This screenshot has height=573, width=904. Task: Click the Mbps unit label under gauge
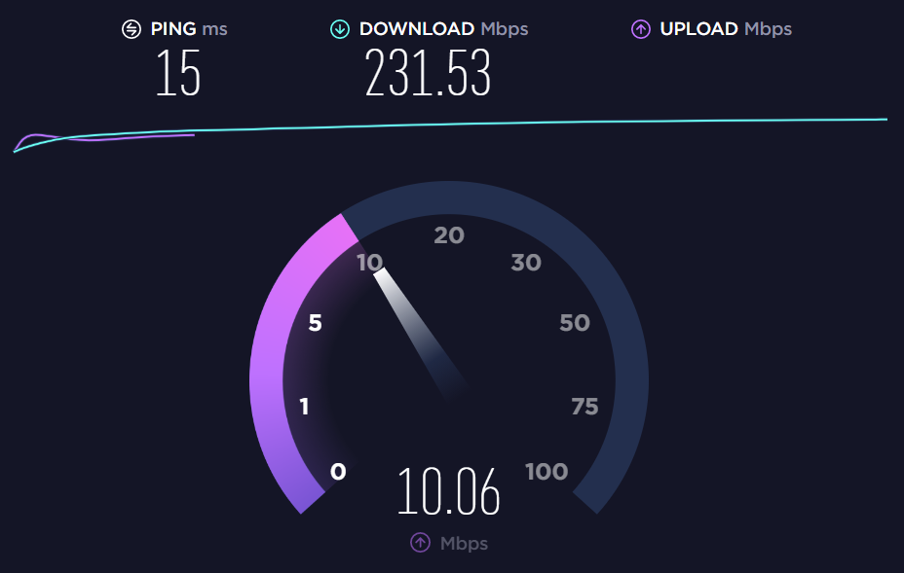coord(464,543)
